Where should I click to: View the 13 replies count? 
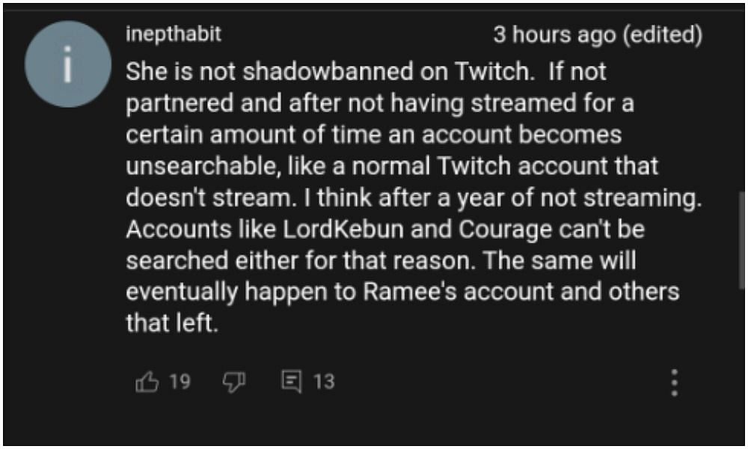323,382
